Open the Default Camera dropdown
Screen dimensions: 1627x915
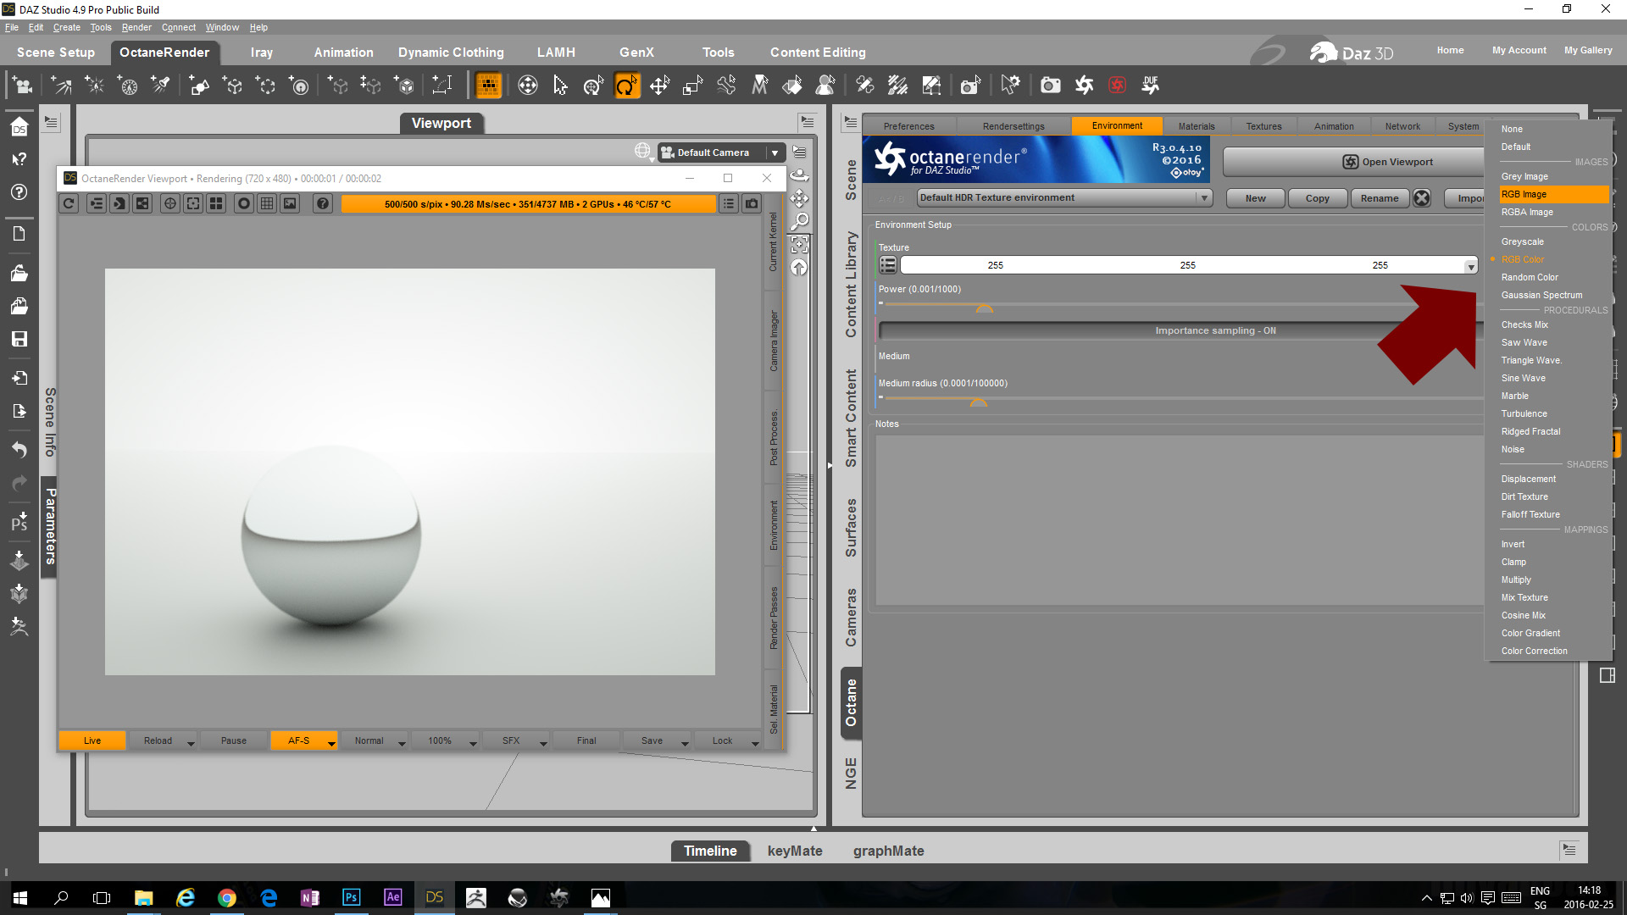pyautogui.click(x=775, y=152)
